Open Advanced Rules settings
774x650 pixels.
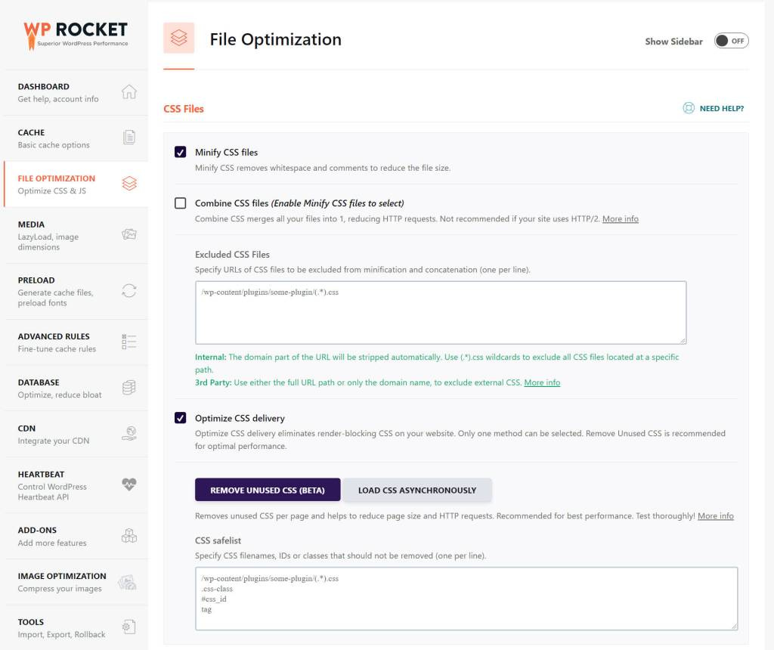pyautogui.click(x=76, y=342)
